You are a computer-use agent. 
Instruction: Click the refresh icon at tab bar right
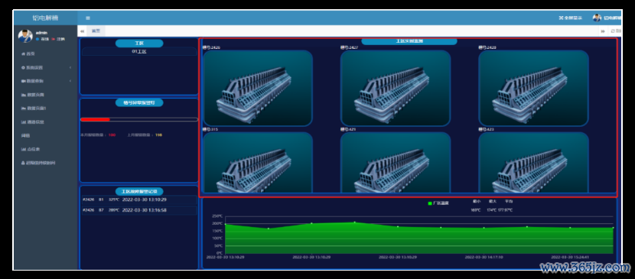[613, 31]
